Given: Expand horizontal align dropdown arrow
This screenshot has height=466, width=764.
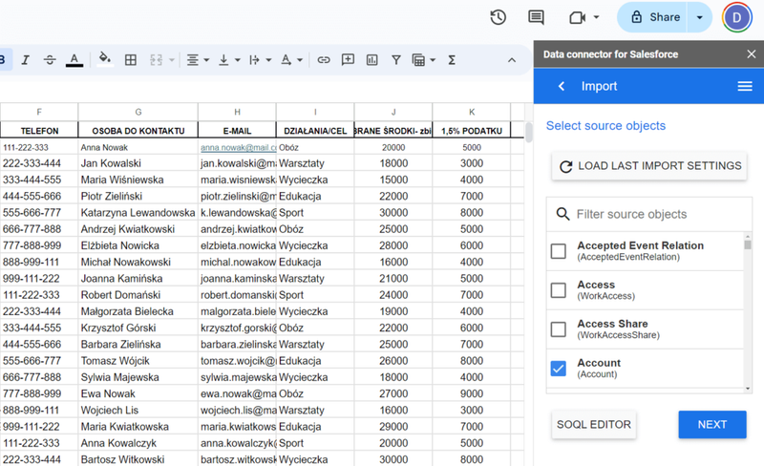Looking at the screenshot, I should pyautogui.click(x=206, y=60).
